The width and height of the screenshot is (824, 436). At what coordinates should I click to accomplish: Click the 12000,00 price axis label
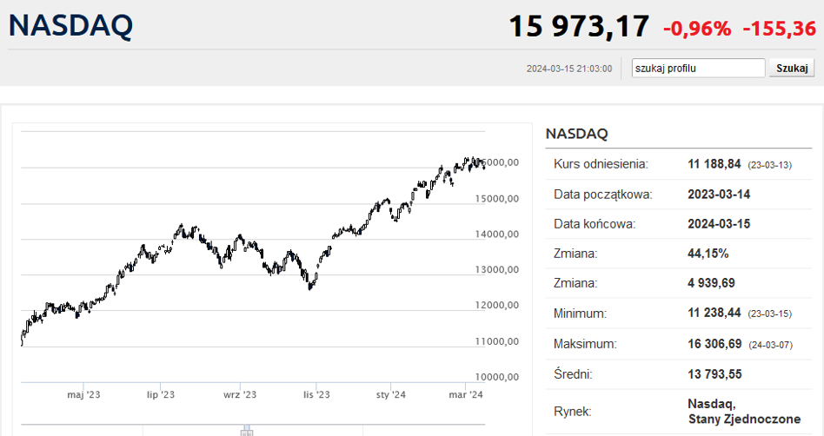496,305
